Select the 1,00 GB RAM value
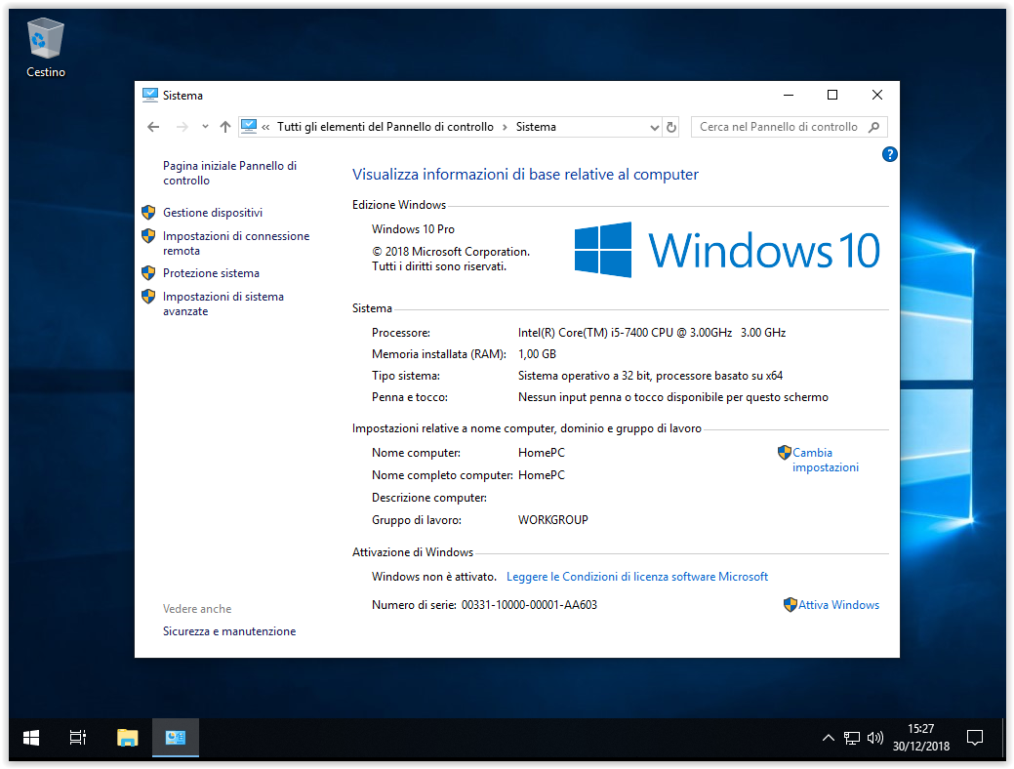Screen dimensions: 1014x769 point(538,354)
